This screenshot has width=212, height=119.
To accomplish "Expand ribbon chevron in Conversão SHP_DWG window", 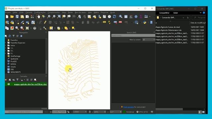I will click(x=200, y=13).
